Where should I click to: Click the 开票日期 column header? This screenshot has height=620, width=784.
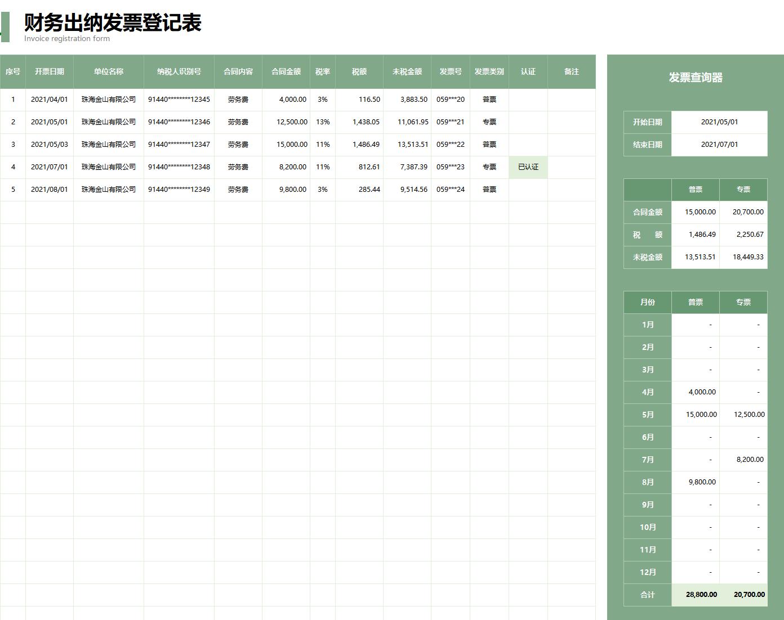pyautogui.click(x=48, y=71)
